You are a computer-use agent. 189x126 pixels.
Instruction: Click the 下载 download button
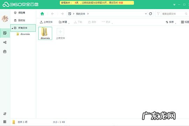78,22
